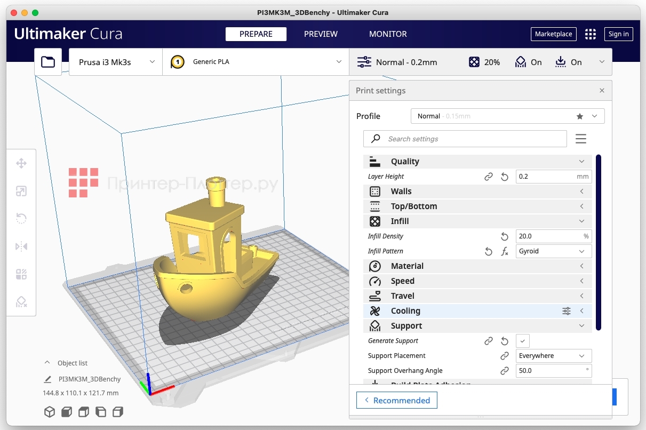Open the Prusa i3 Mk3s printer dropdown
Viewport: 646px width, 430px height.
coord(115,61)
